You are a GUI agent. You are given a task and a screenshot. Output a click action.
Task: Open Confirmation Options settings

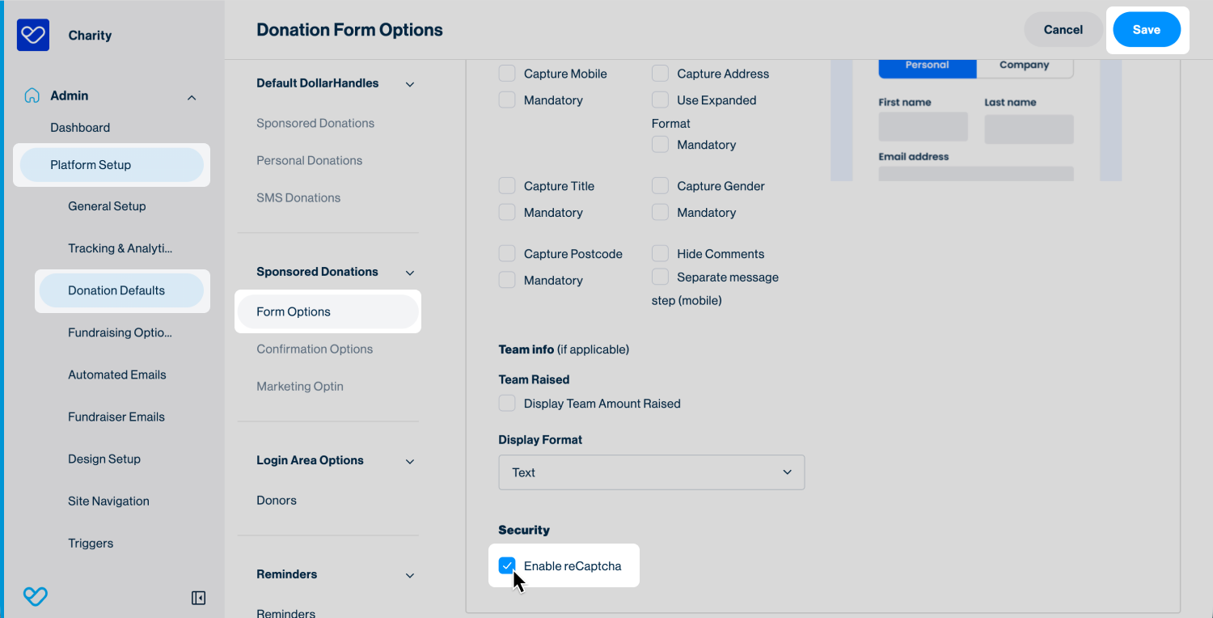315,349
